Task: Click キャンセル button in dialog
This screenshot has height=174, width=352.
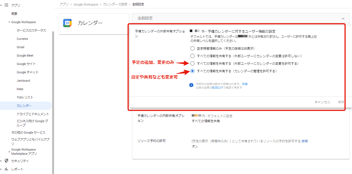Action: (x=322, y=102)
